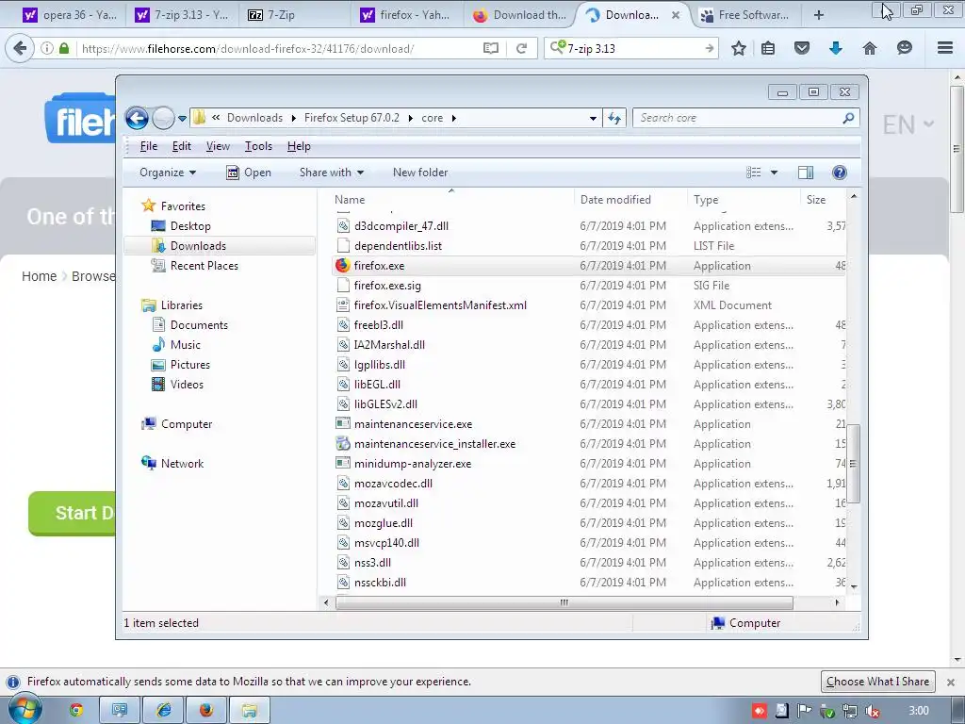Open the Help menu in Explorer
This screenshot has height=724, width=965.
coord(299,146)
